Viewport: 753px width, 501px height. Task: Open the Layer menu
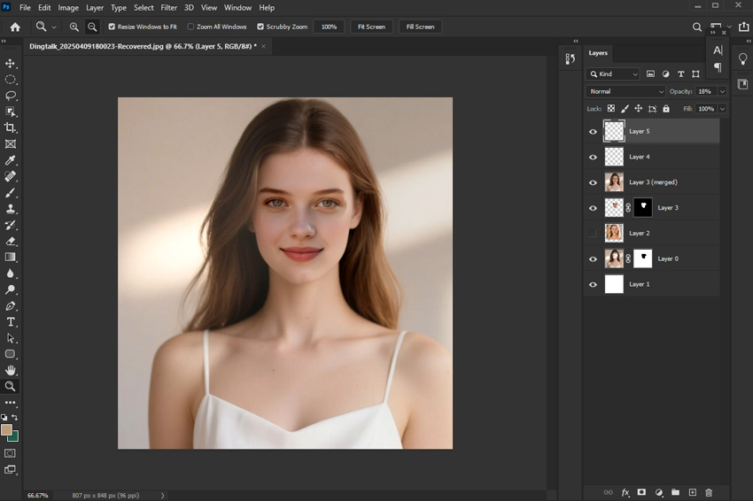pyautogui.click(x=95, y=8)
